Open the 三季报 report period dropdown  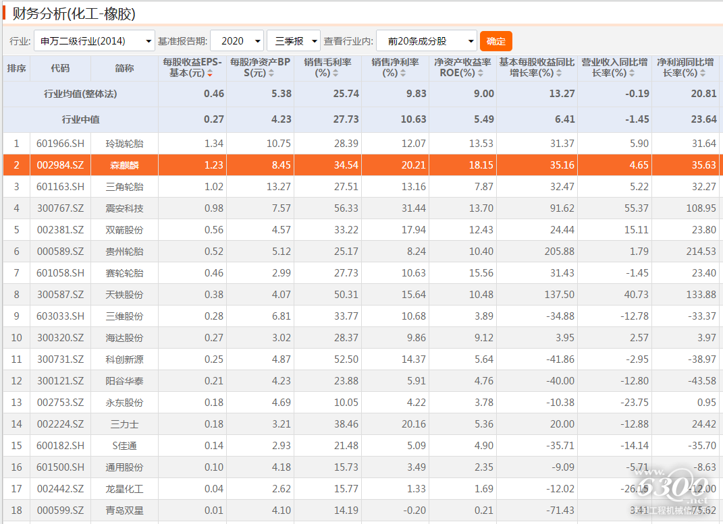[294, 41]
